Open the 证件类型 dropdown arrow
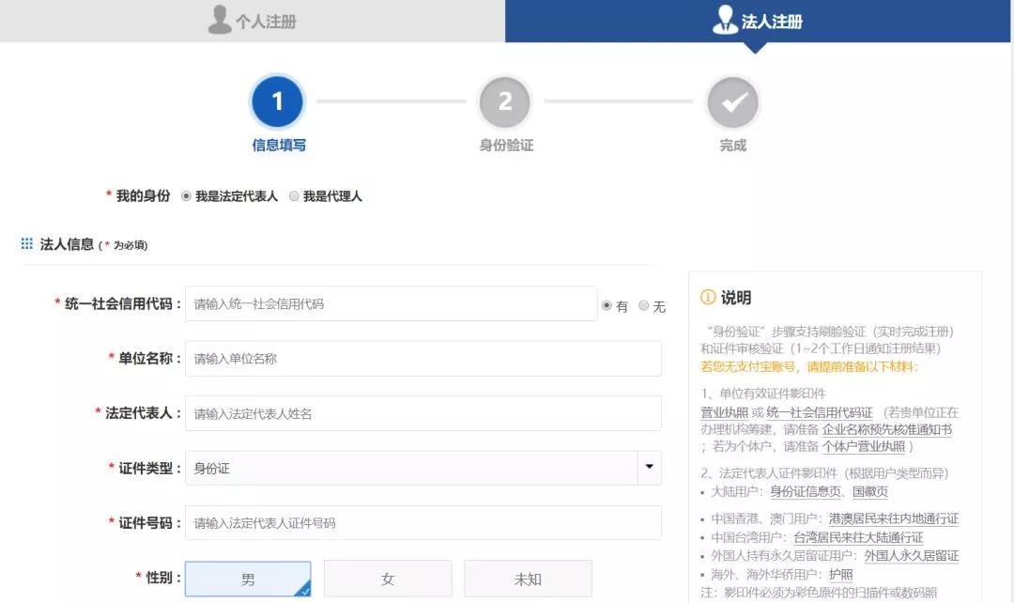Viewport: 1014px width, 603px height. (x=649, y=468)
